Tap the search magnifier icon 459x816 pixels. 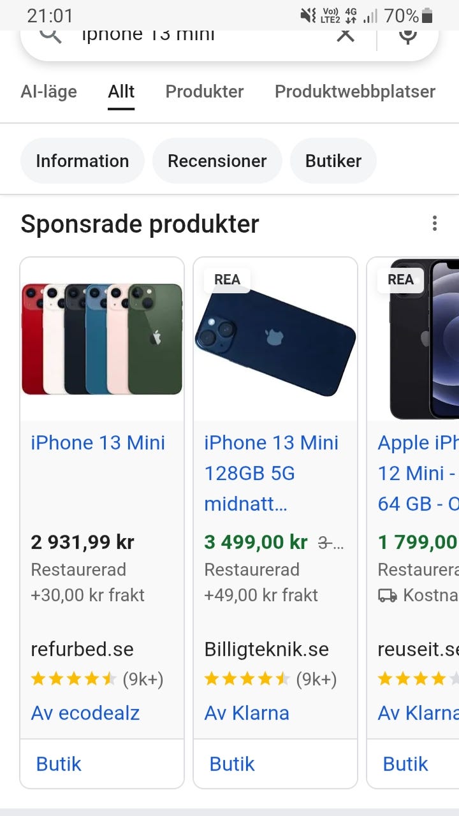pos(50,35)
